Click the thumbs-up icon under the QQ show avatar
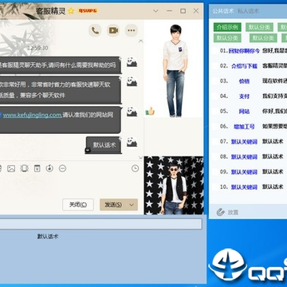 coord(150,111)
